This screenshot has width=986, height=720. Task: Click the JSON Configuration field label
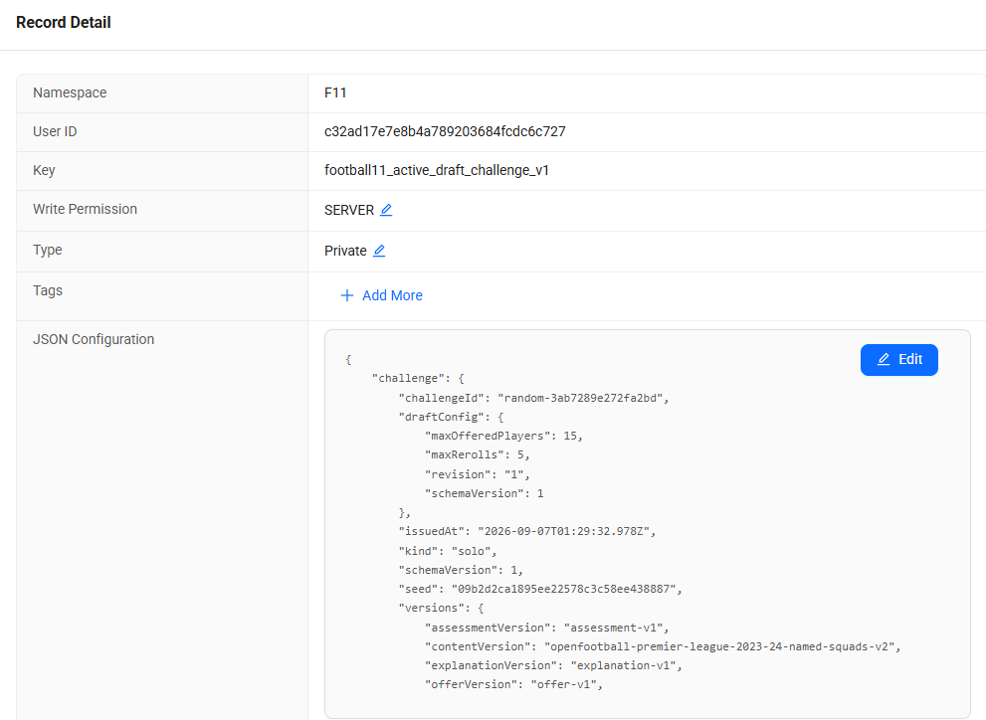point(94,339)
